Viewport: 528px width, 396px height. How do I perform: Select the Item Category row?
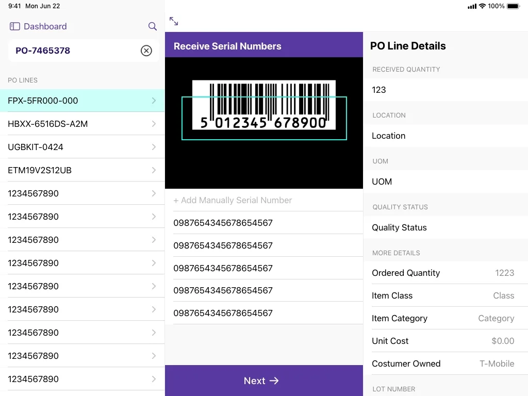[x=446, y=318]
